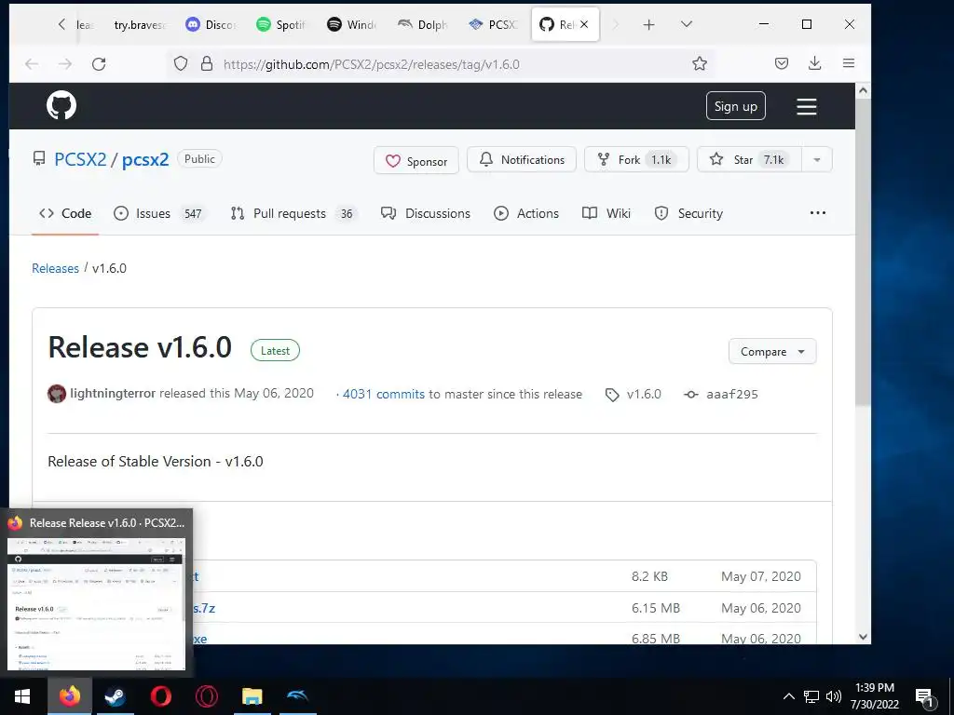Select the Firefox window preview thumbnail
Image resolution: width=954 pixels, height=715 pixels.
(x=96, y=604)
